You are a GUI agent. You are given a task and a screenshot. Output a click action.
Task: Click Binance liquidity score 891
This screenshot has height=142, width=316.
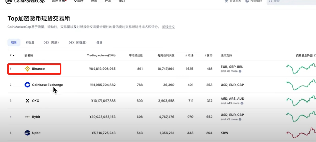coord(140,69)
